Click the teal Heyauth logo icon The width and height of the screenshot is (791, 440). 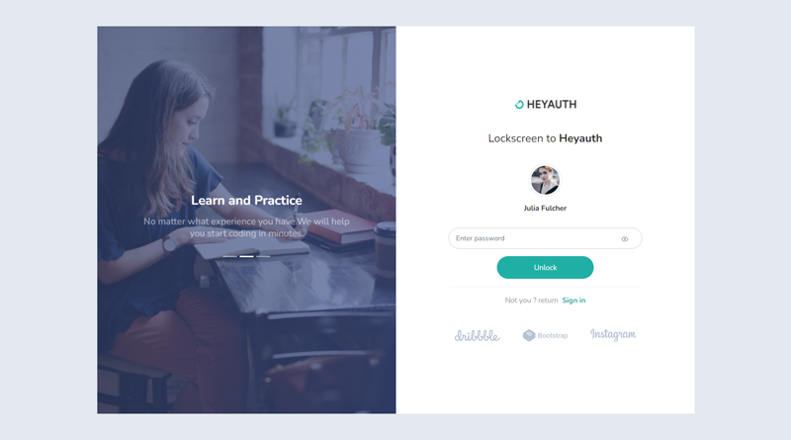519,105
